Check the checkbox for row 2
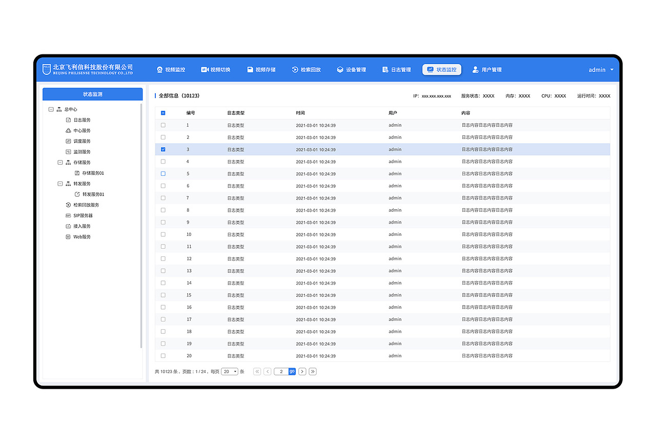Screen dimensions: 656x443 (163, 137)
